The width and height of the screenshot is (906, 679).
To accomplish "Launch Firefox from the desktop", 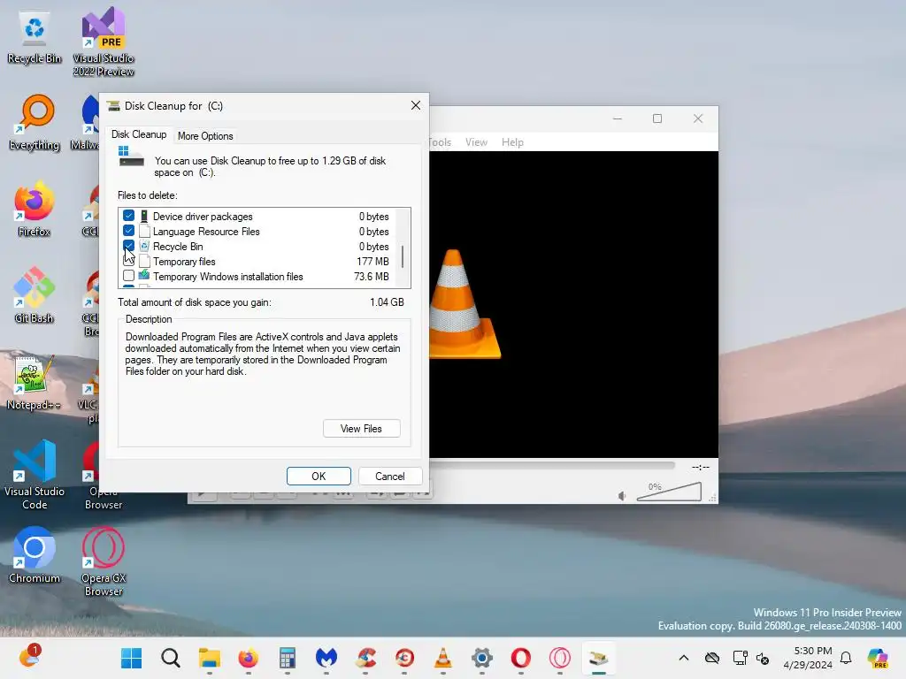I will 35,209.
